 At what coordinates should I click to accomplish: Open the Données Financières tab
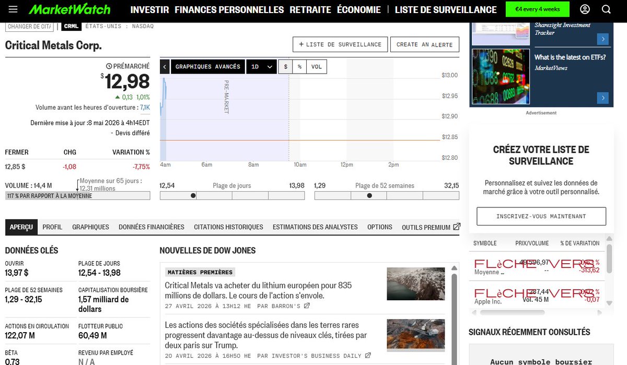coord(152,227)
